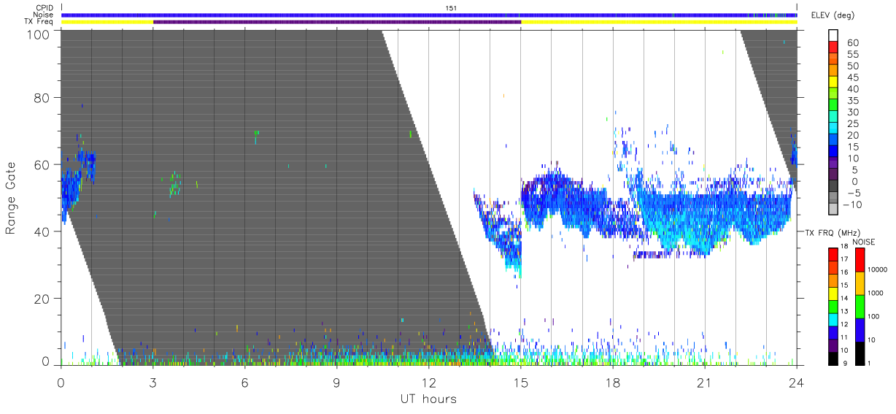Click the "ELEV (deg)" colorbar title

[834, 15]
